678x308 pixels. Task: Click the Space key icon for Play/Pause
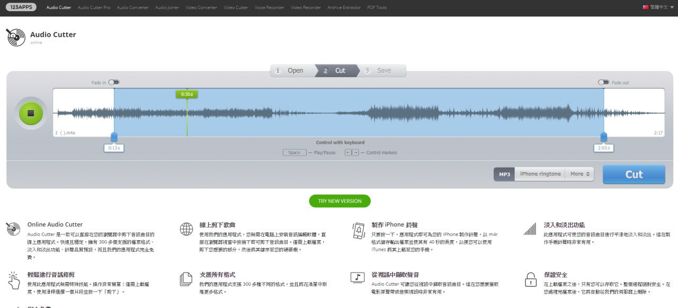point(295,152)
